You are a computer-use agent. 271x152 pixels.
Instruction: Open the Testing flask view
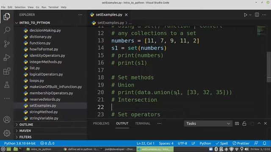coord(7,85)
